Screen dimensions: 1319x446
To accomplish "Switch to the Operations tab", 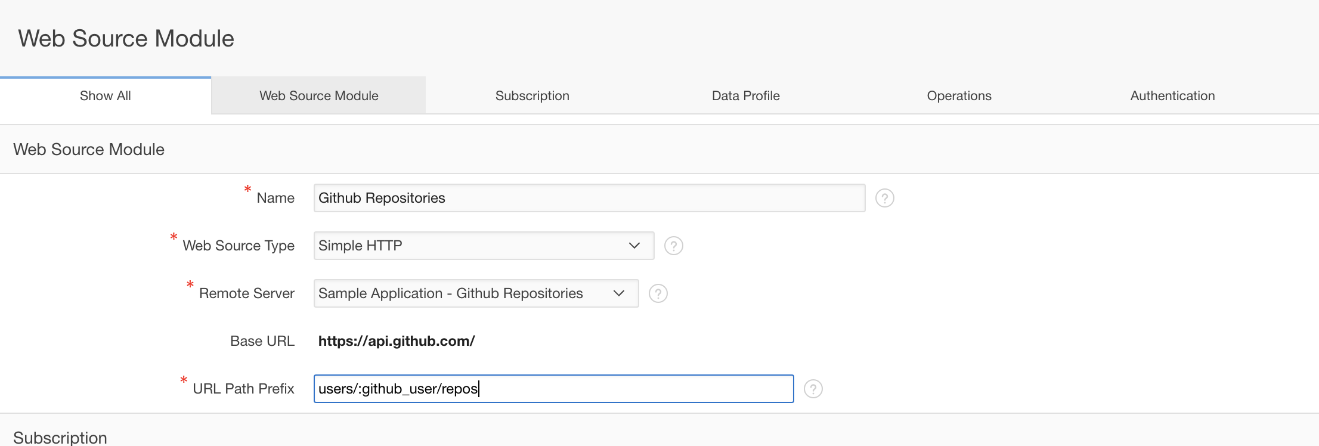I will coord(959,96).
